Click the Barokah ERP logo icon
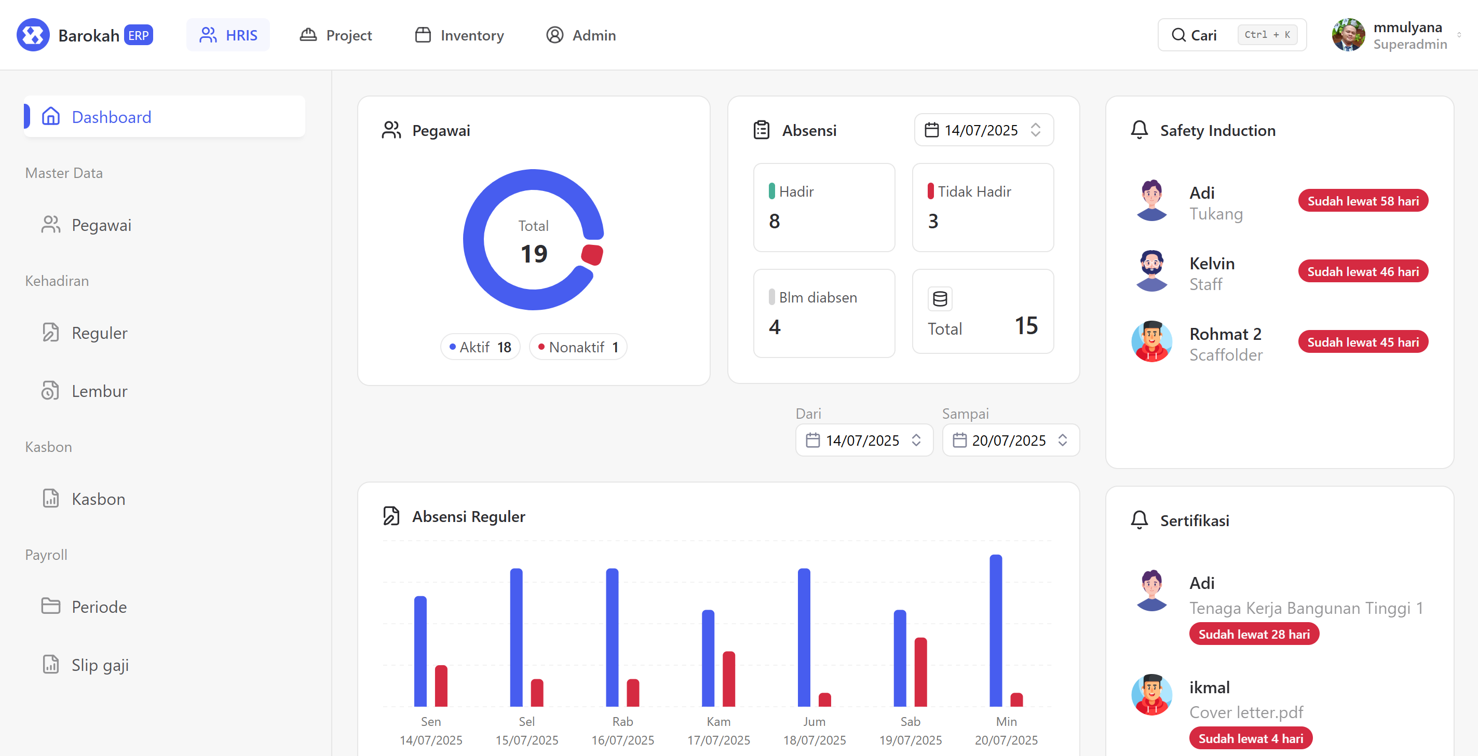 (33, 35)
